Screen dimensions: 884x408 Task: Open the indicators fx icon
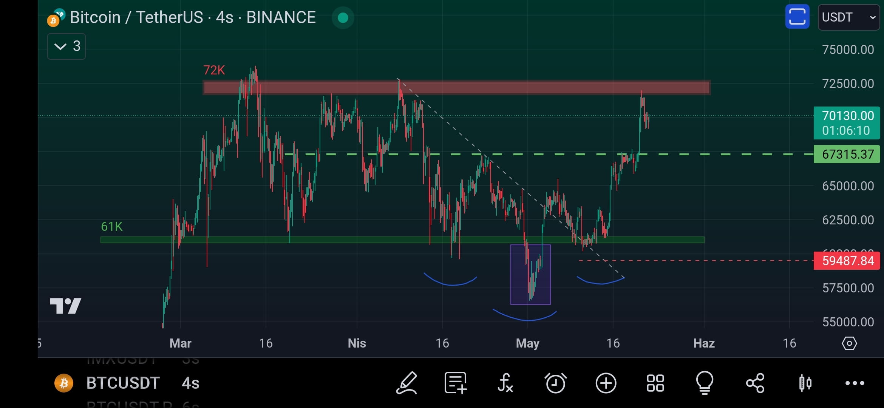click(505, 383)
